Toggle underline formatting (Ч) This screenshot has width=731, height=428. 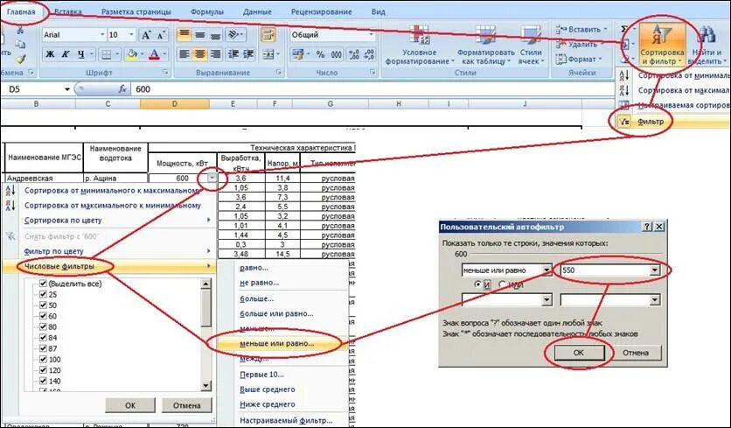point(81,54)
